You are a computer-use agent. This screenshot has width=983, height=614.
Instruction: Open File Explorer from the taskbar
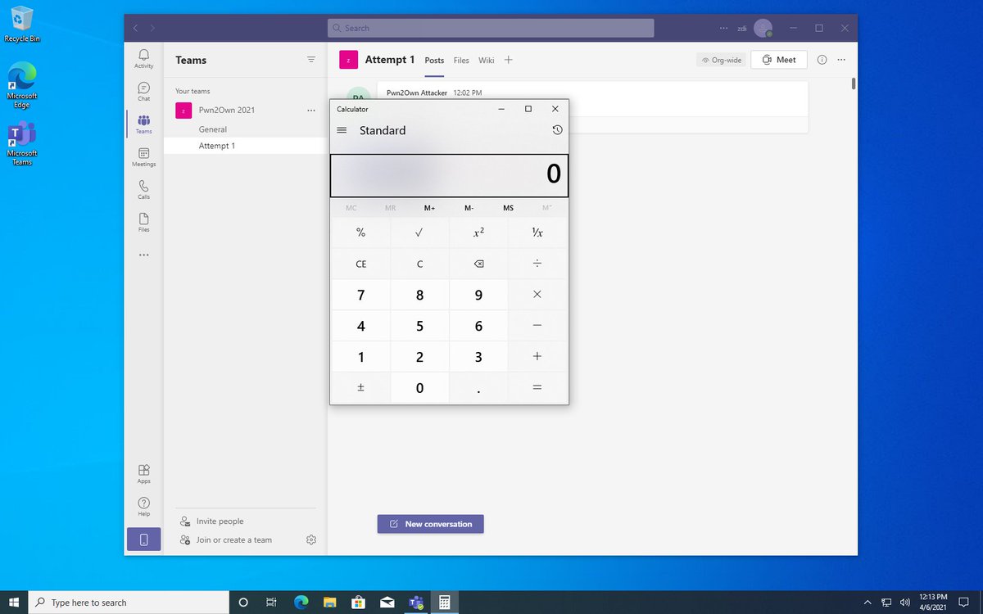[328, 603]
